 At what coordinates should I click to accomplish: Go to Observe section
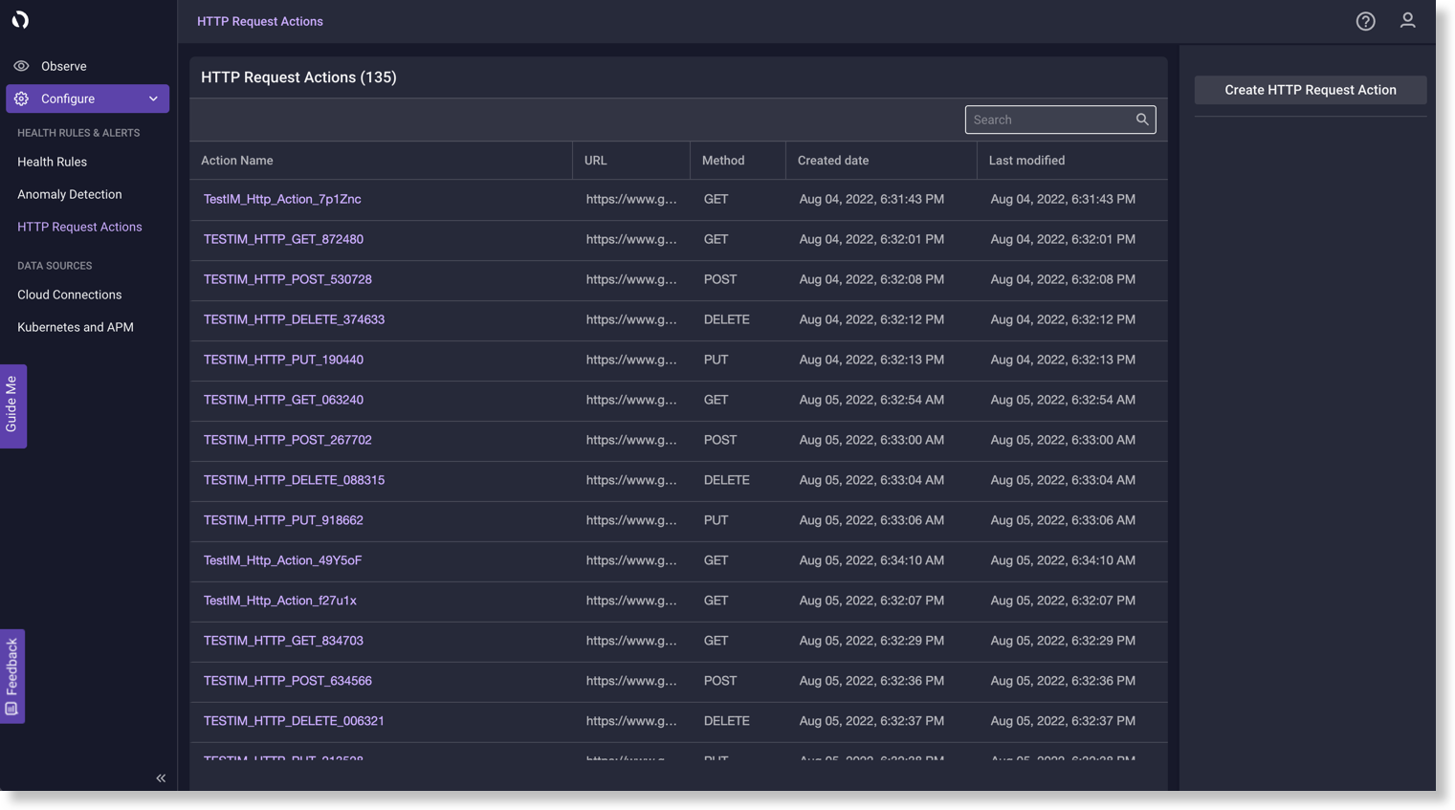pyautogui.click(x=64, y=66)
